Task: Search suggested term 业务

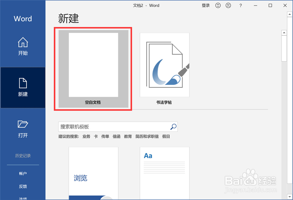Action: point(86,136)
